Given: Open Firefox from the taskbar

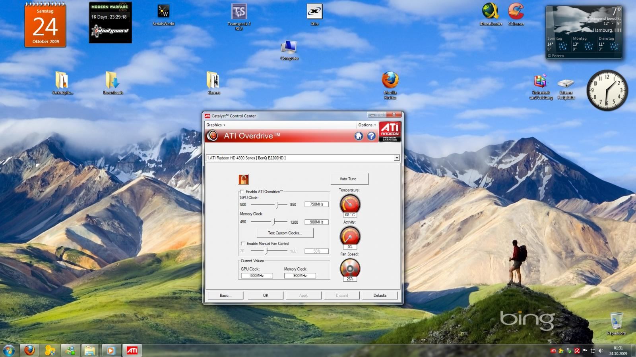Looking at the screenshot, I should click(x=29, y=351).
